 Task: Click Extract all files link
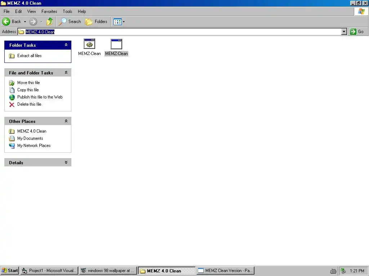30,56
